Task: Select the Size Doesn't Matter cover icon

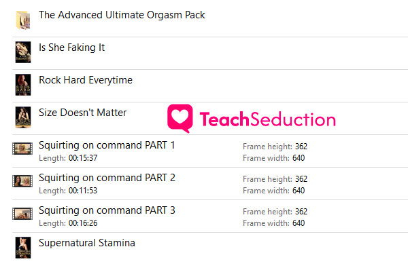Action: click(x=23, y=117)
